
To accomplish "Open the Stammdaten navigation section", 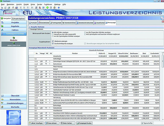I will (x=14, y=99).
